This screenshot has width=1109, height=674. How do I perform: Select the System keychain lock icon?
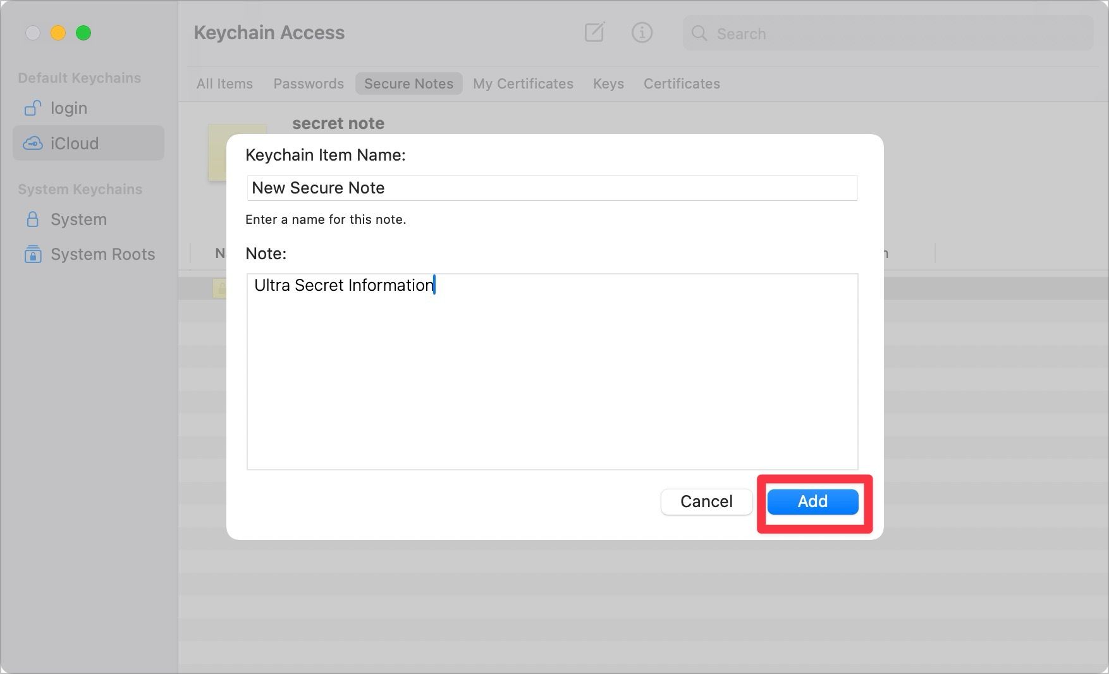point(32,219)
